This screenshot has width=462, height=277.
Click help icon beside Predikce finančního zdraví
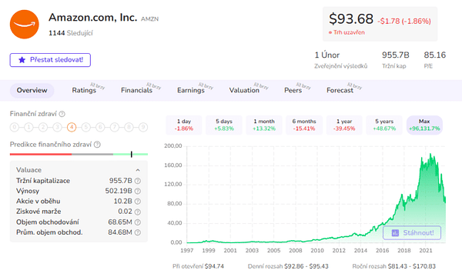coord(97,145)
